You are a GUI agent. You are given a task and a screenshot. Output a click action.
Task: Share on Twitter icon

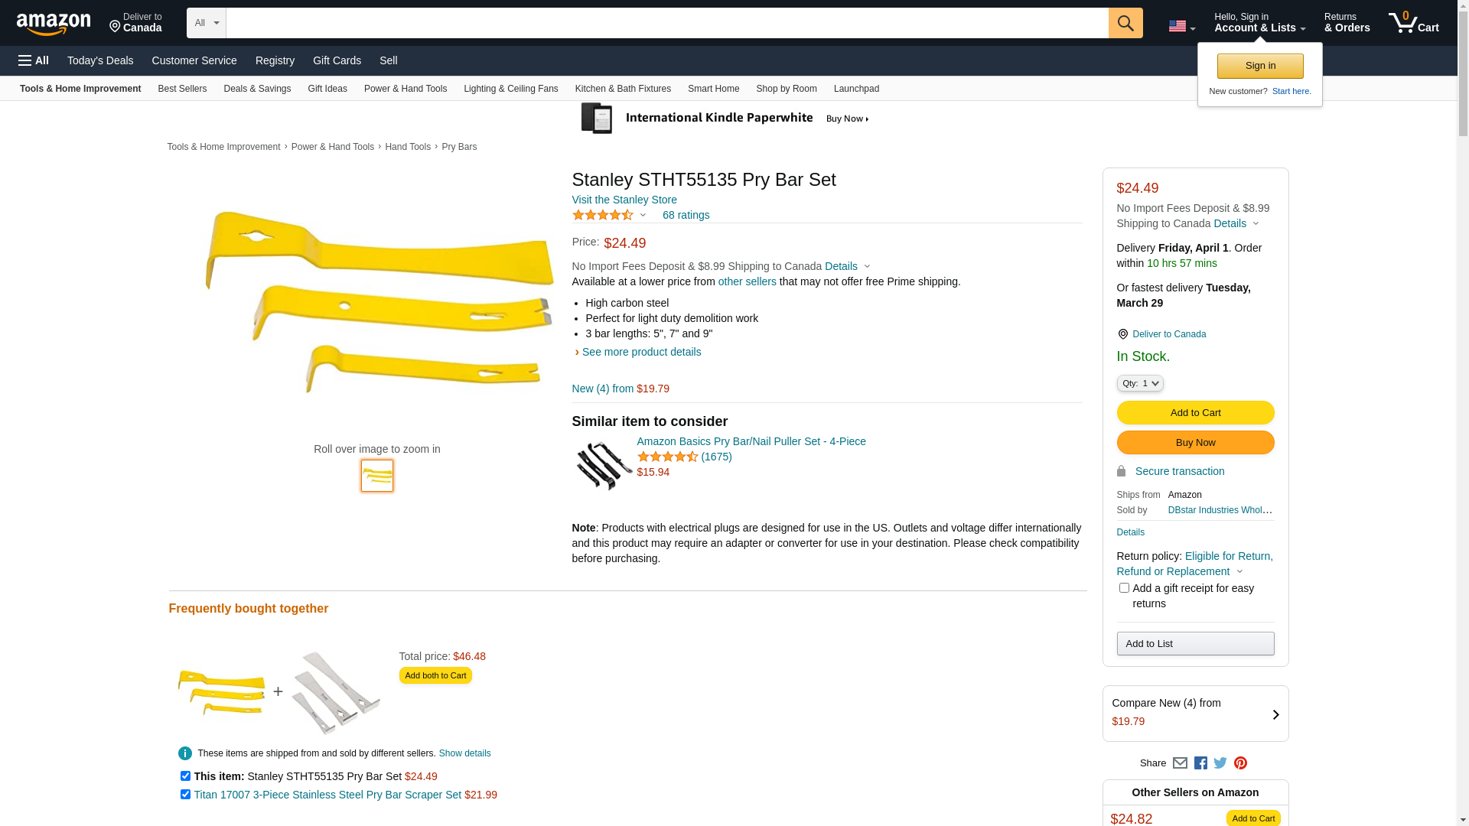click(1220, 763)
